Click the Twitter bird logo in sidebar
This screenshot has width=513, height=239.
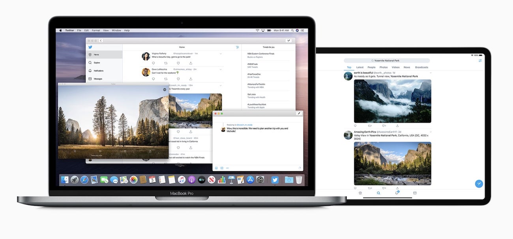(90, 47)
